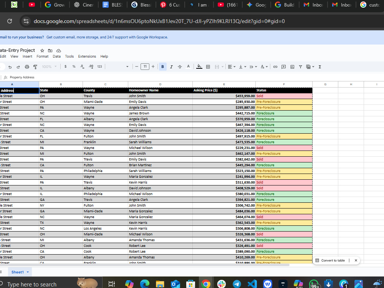384x288 pixels.
Task: Open the Data menu
Action: (56, 56)
